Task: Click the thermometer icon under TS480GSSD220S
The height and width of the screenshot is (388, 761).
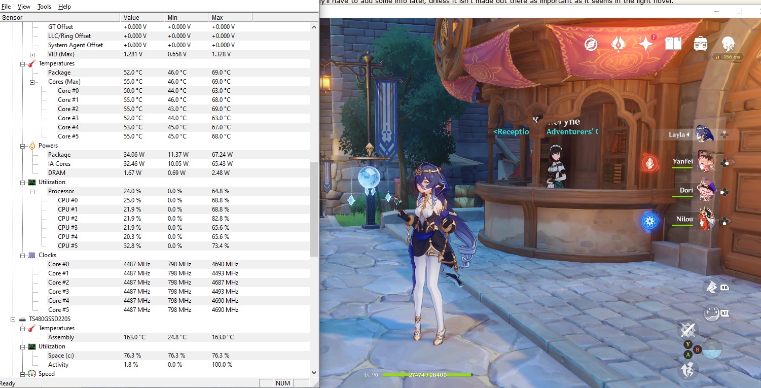Action: [x=31, y=328]
